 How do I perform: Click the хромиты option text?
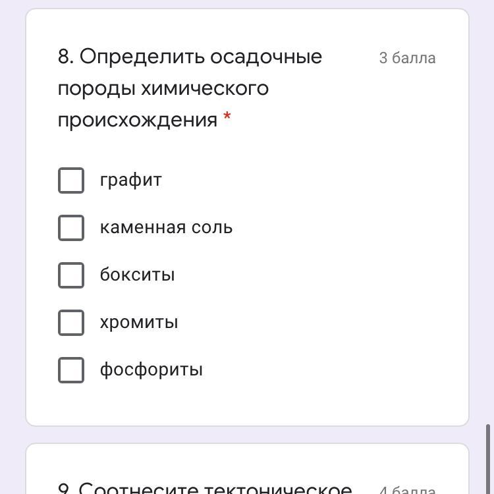click(138, 323)
